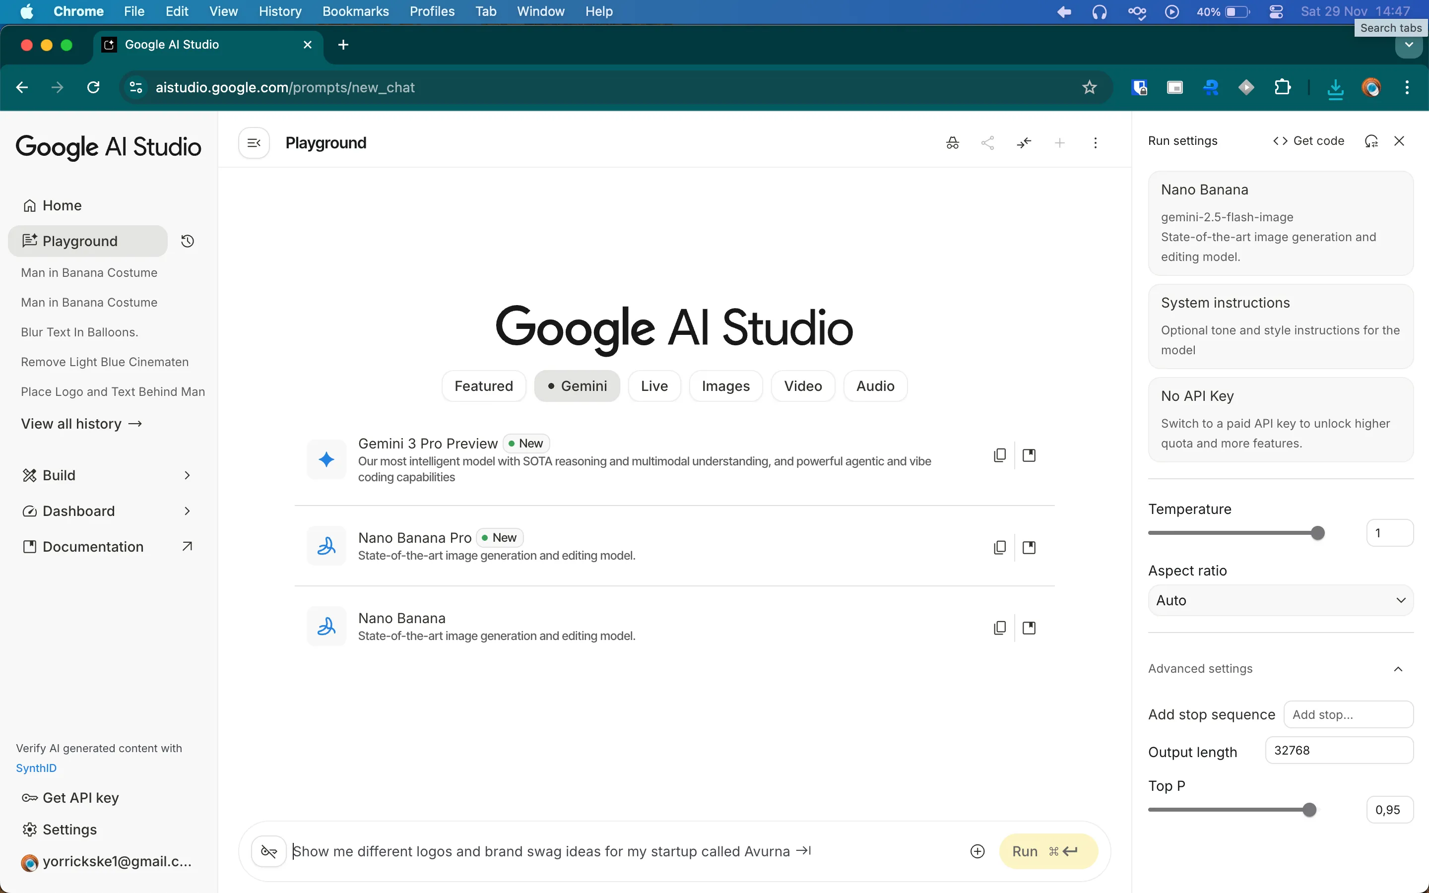
Task: Open Playground prompt history
Action: pyautogui.click(x=187, y=241)
